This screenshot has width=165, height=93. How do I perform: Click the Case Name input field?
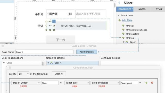point(44,52)
